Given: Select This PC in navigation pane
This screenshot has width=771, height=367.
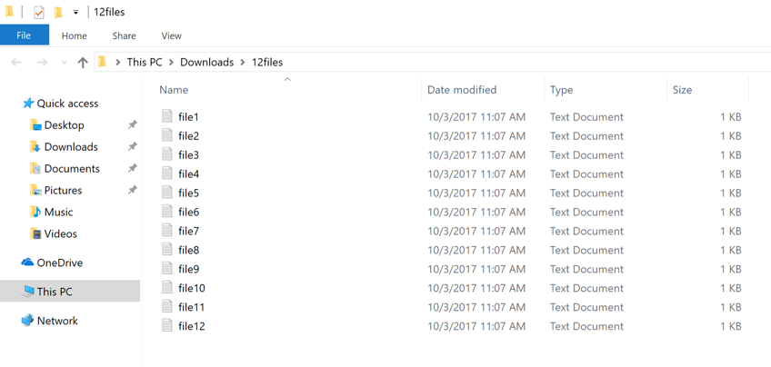Looking at the screenshot, I should click(x=55, y=292).
